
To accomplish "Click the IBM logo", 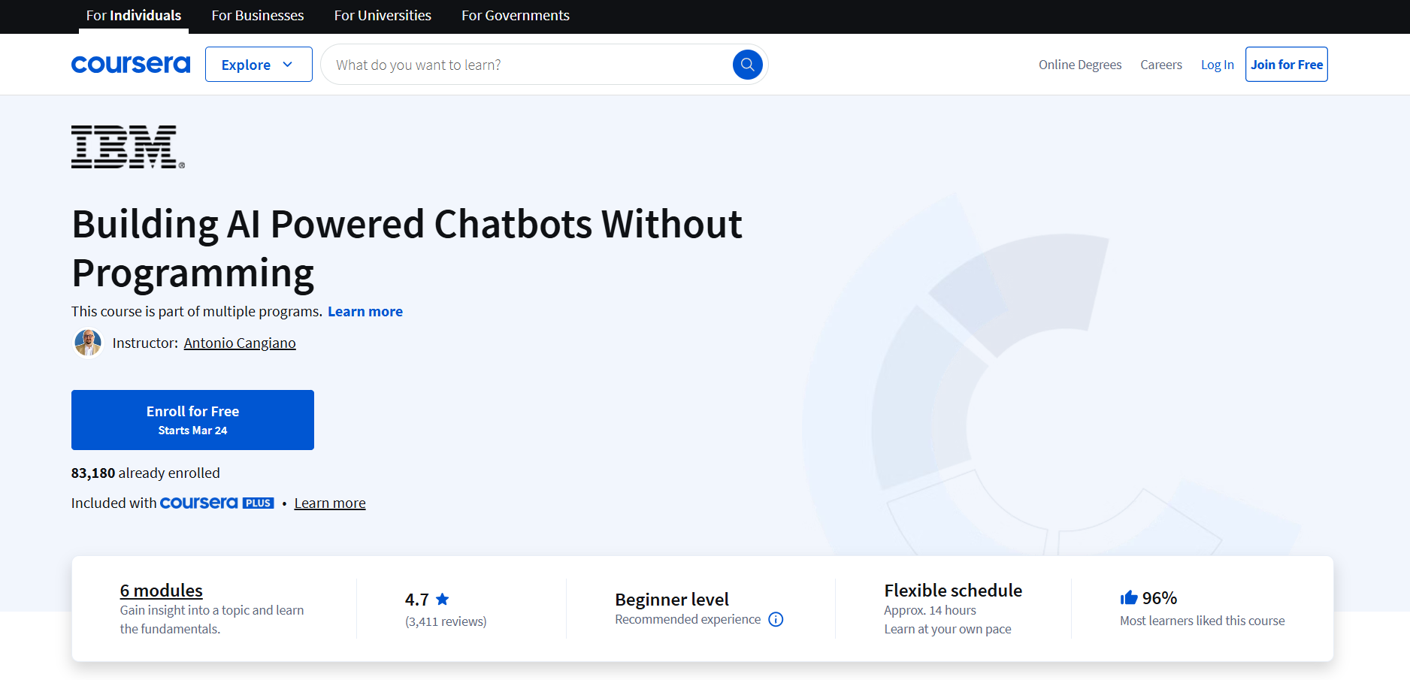I will (128, 147).
